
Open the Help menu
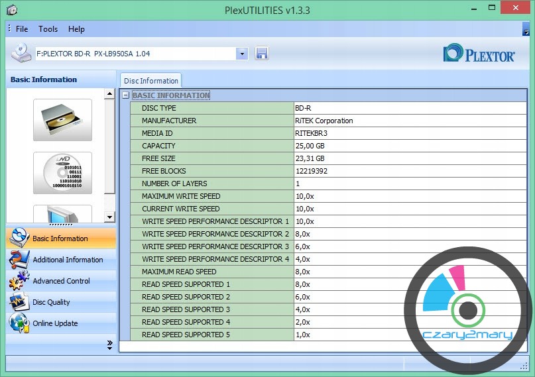[x=76, y=29]
